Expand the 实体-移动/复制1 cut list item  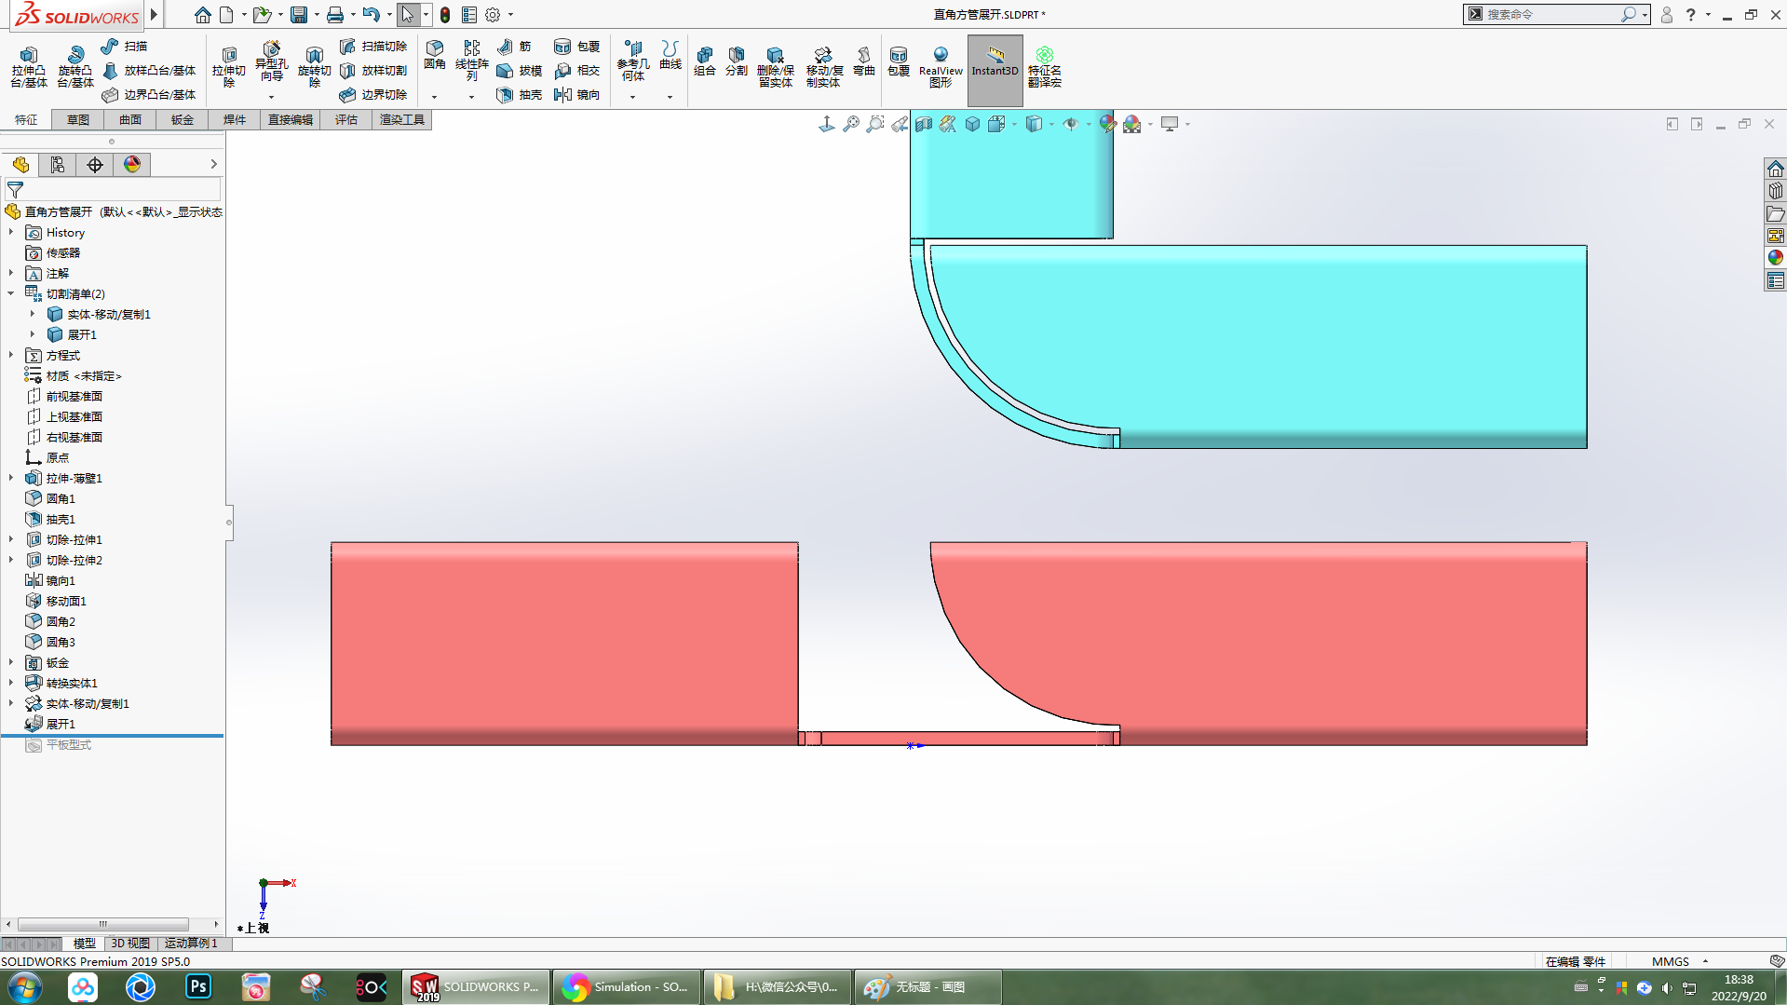tap(32, 314)
